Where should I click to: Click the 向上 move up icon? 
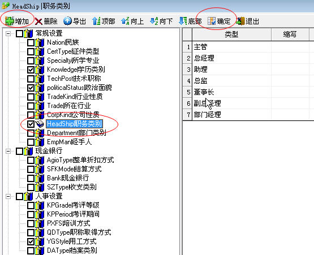pyautogui.click(x=125, y=21)
